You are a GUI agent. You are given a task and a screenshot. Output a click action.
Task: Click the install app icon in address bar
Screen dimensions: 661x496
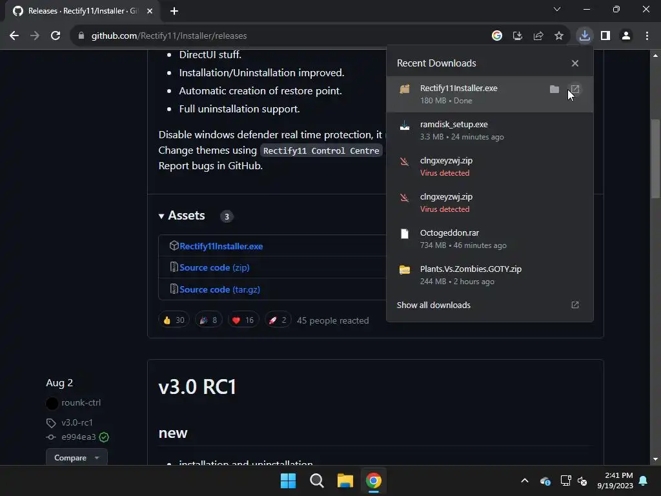pyautogui.click(x=518, y=36)
